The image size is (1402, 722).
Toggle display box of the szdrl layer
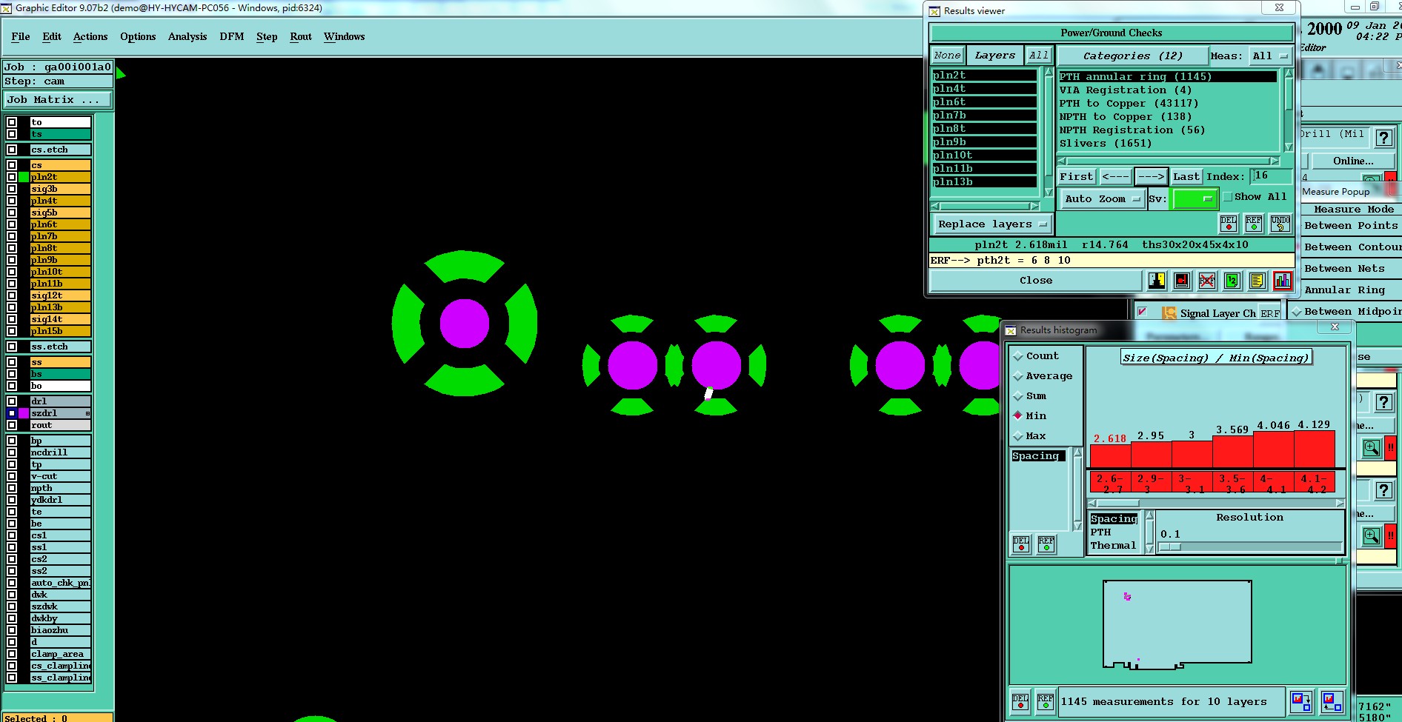tap(12, 413)
